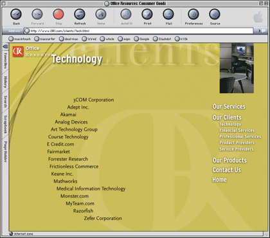
Task: Click the address bar URL field
Action: pyautogui.click(x=139, y=31)
